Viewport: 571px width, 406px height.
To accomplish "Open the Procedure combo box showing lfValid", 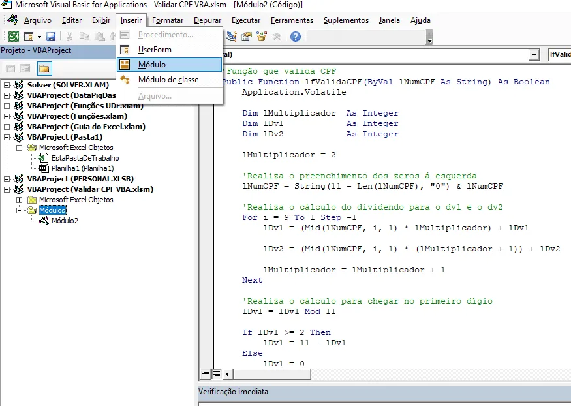I will click(x=559, y=55).
